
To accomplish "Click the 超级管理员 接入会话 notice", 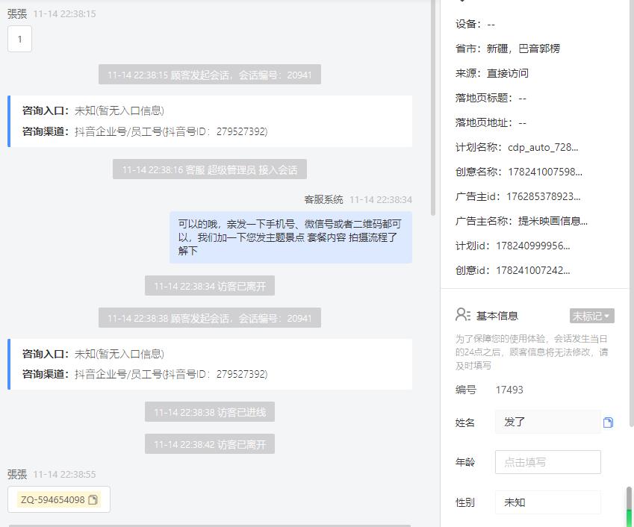I will (210, 169).
